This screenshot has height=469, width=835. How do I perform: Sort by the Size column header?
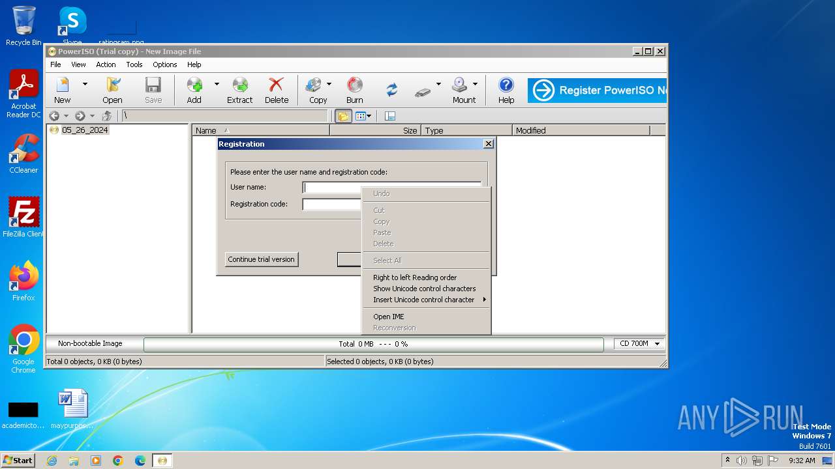pos(376,130)
